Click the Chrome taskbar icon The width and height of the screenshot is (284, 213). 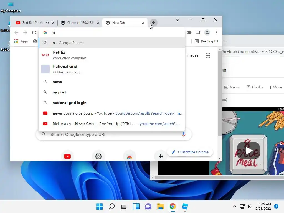(x=173, y=206)
